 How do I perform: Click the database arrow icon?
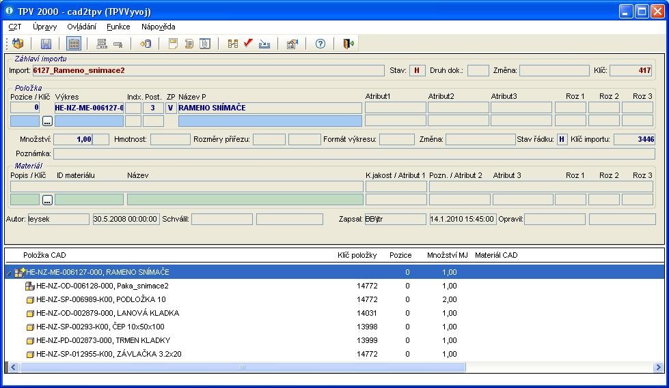(146, 44)
